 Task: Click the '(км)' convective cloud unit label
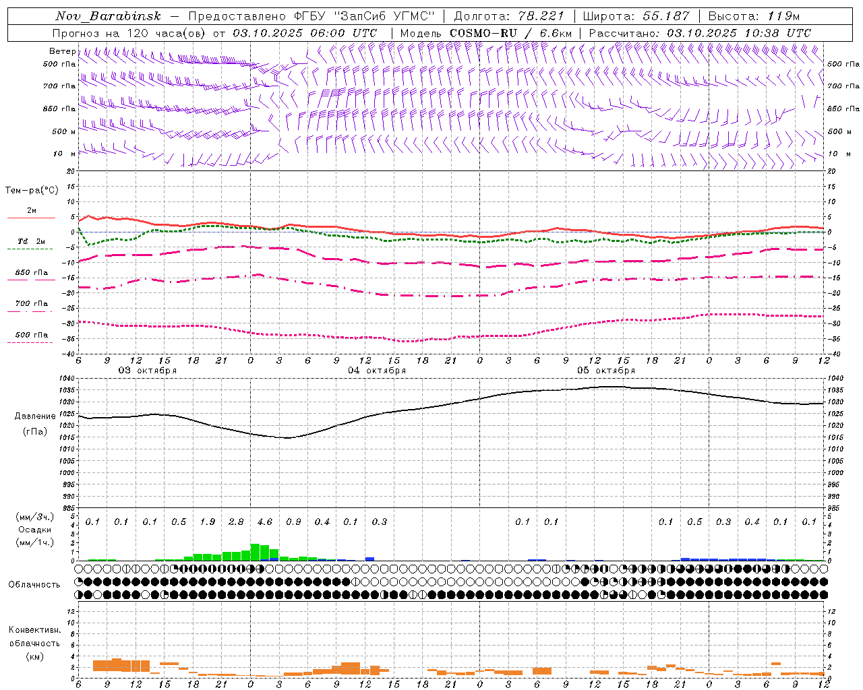coord(34,656)
